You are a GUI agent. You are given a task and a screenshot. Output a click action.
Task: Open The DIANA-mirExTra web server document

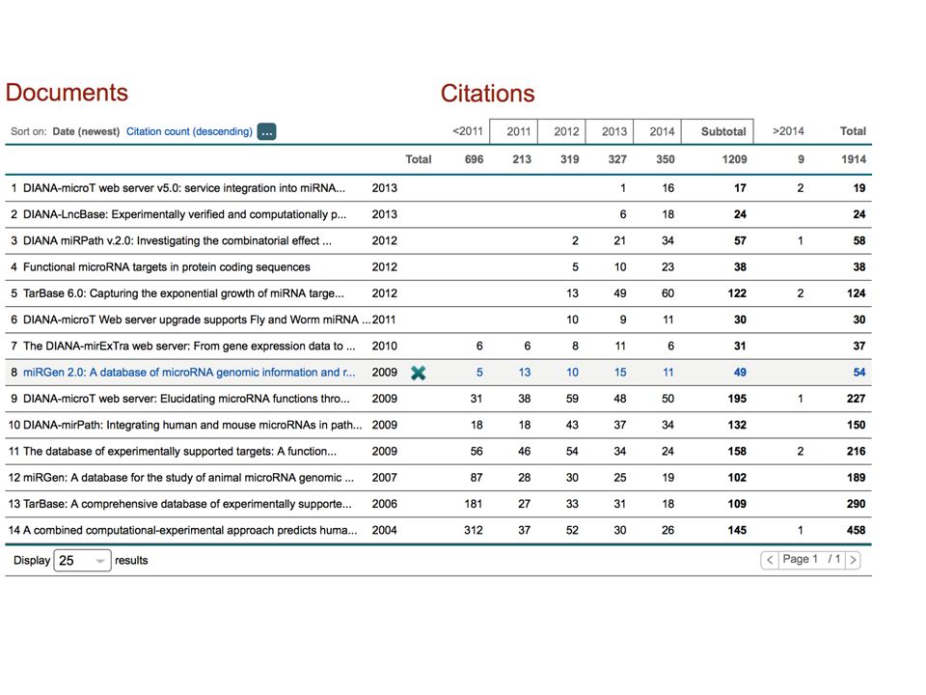(189, 346)
